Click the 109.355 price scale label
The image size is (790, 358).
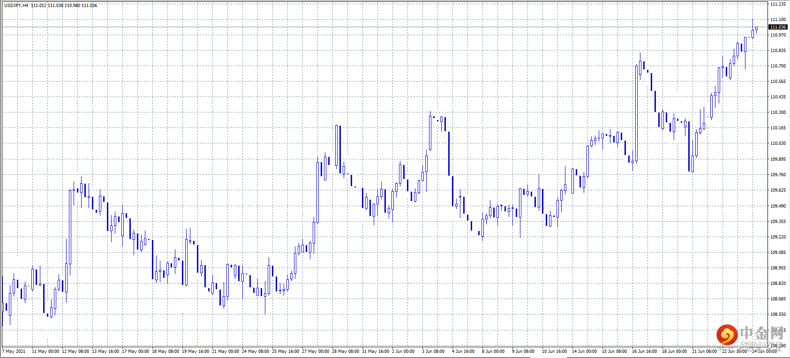[x=778, y=222]
